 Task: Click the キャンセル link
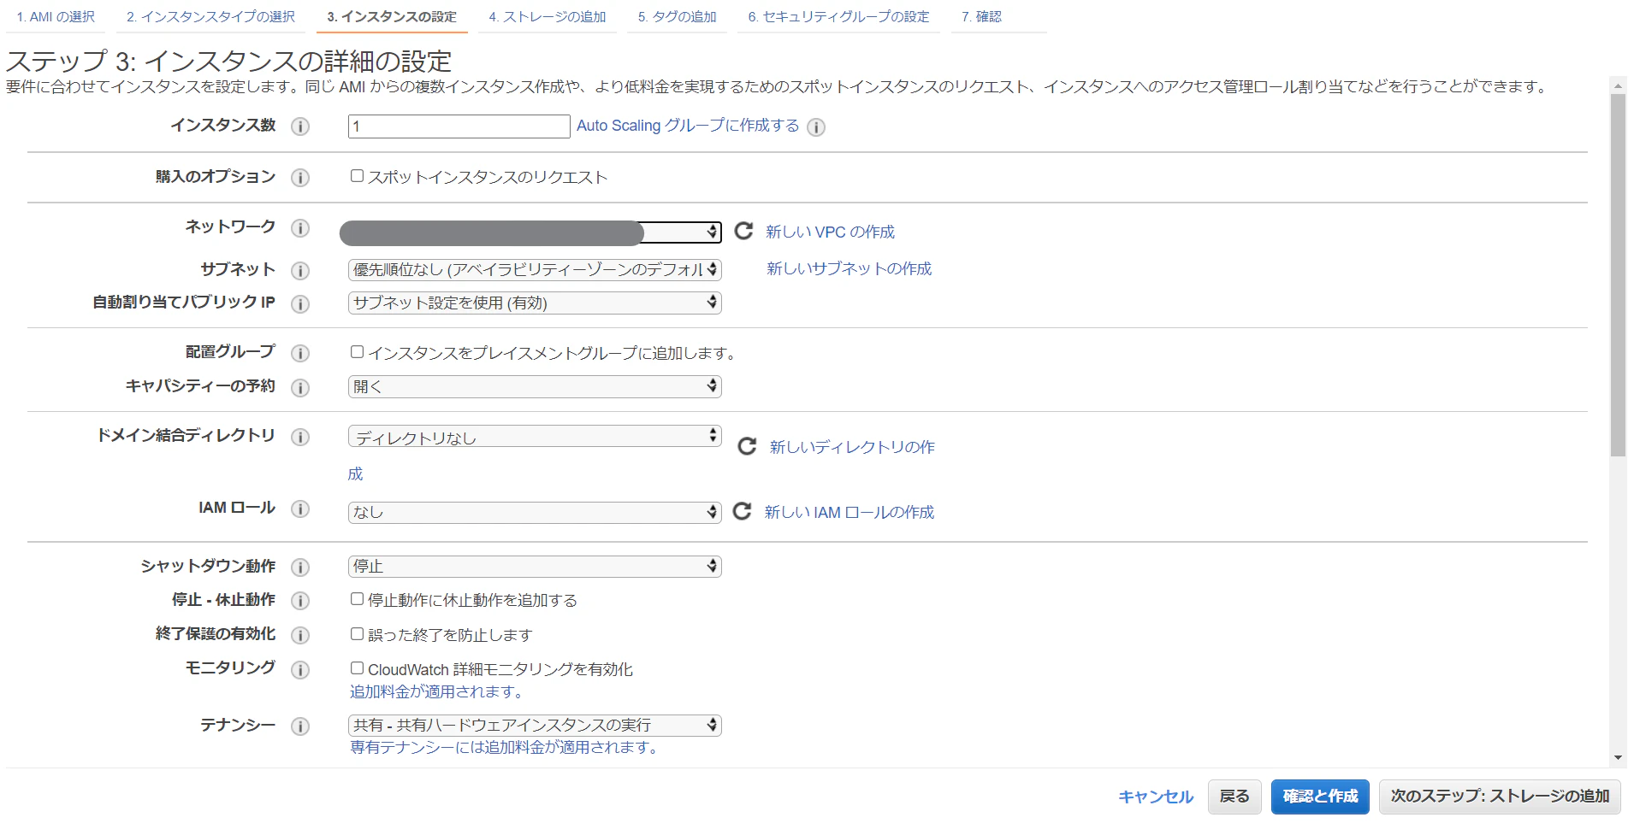coord(1155,797)
